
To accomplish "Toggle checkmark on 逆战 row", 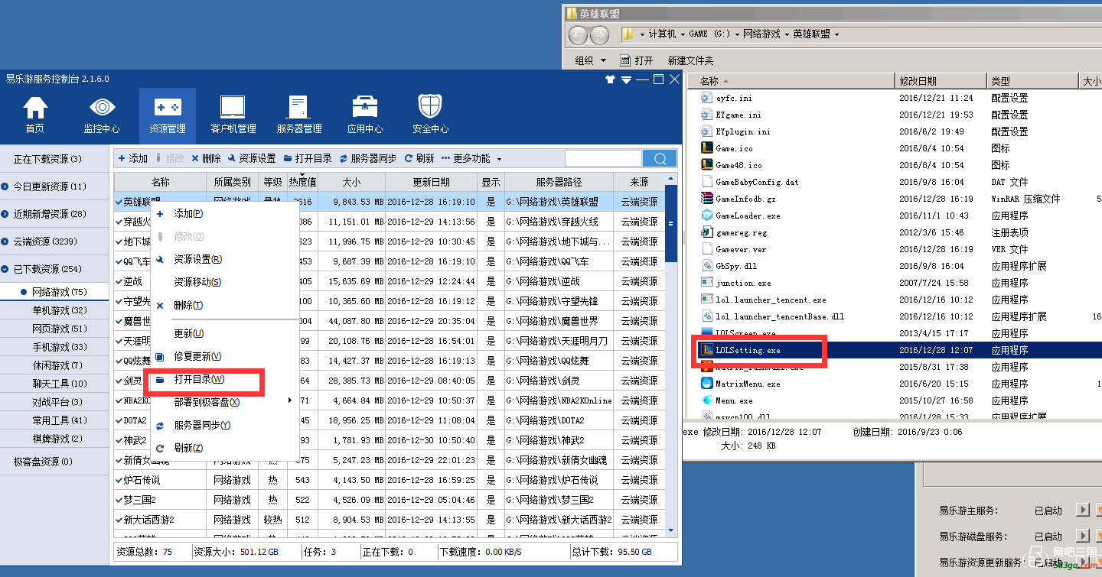I will 119,281.
